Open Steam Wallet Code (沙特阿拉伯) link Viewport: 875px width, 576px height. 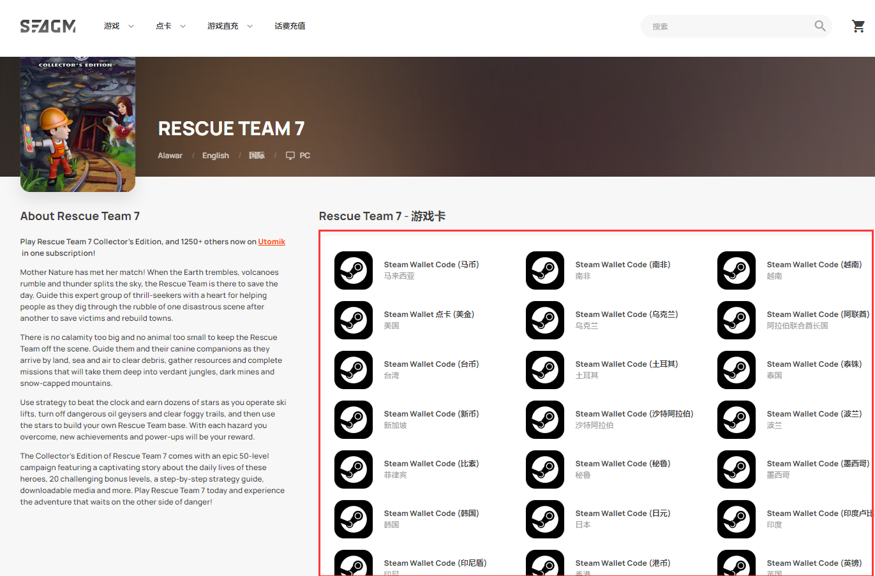[x=634, y=414]
